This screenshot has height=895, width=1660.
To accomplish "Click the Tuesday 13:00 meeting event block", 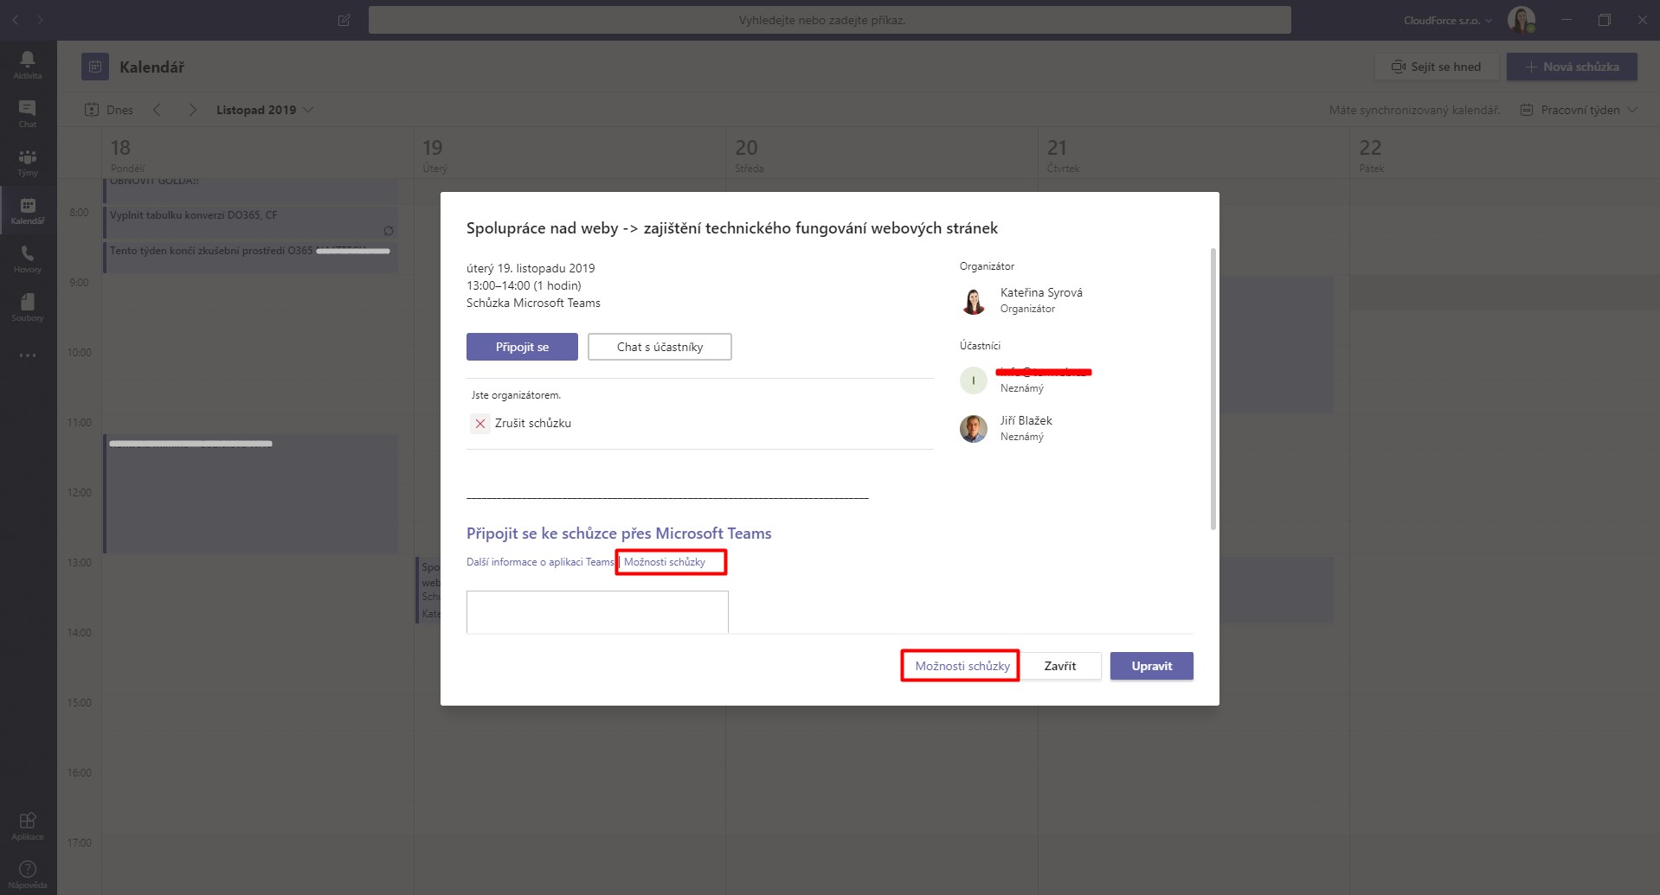I will click(x=428, y=591).
